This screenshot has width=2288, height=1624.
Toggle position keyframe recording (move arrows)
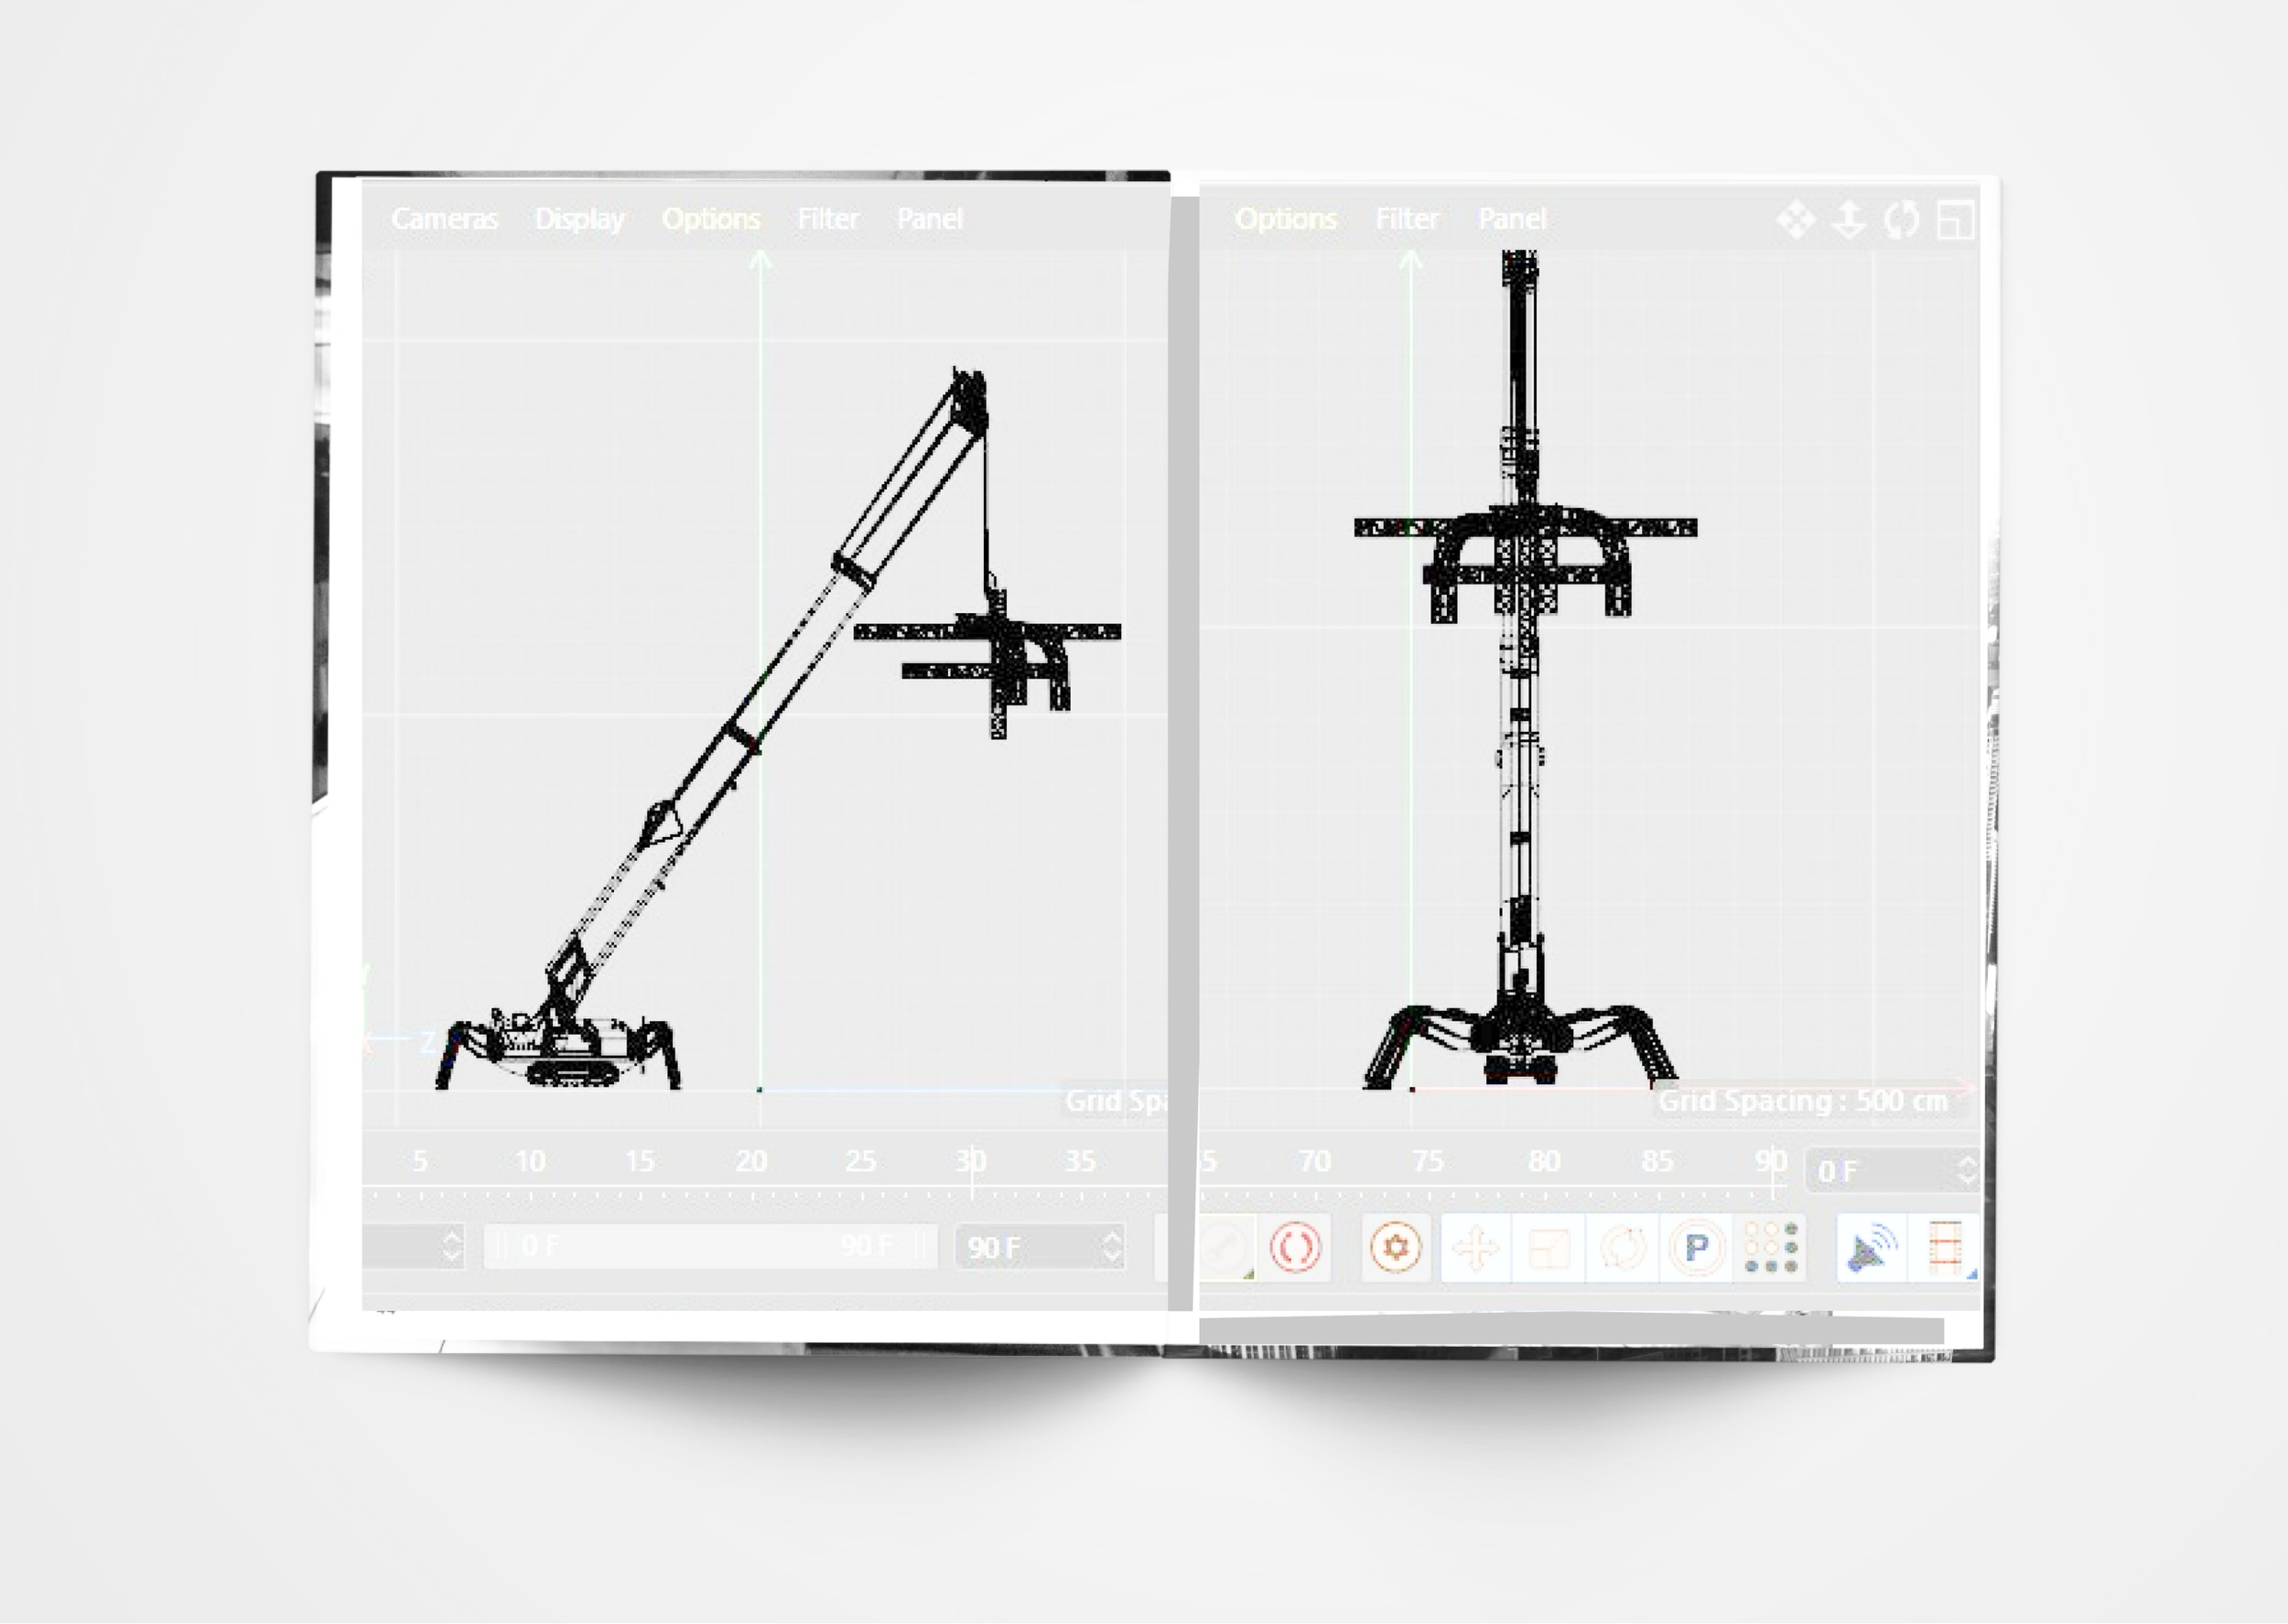coord(1476,1248)
